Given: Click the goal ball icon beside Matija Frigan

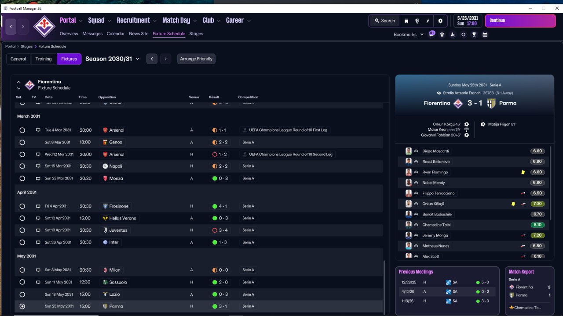Looking at the screenshot, I should click(x=483, y=124).
